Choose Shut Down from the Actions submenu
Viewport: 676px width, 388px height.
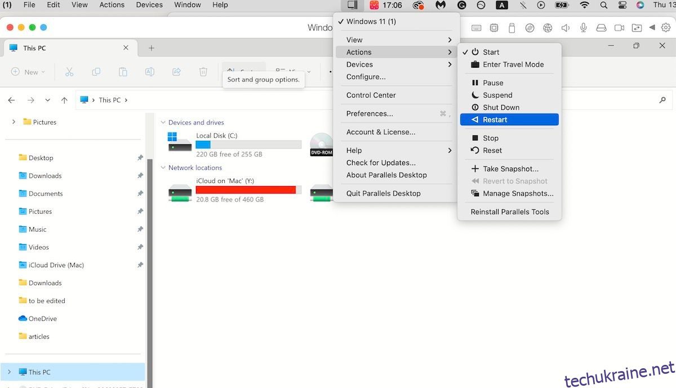[x=509, y=107]
